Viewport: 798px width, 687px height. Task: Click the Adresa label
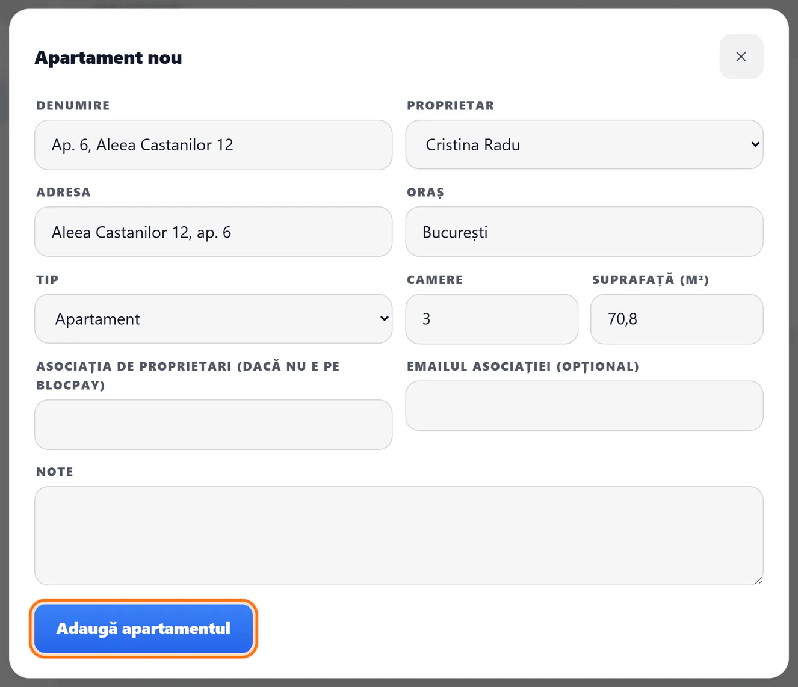click(x=63, y=193)
